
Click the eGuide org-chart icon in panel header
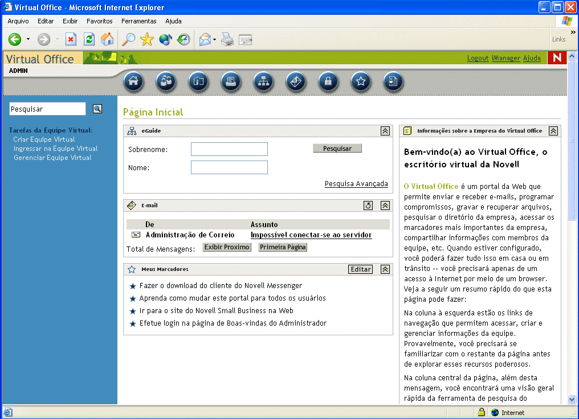coord(132,131)
